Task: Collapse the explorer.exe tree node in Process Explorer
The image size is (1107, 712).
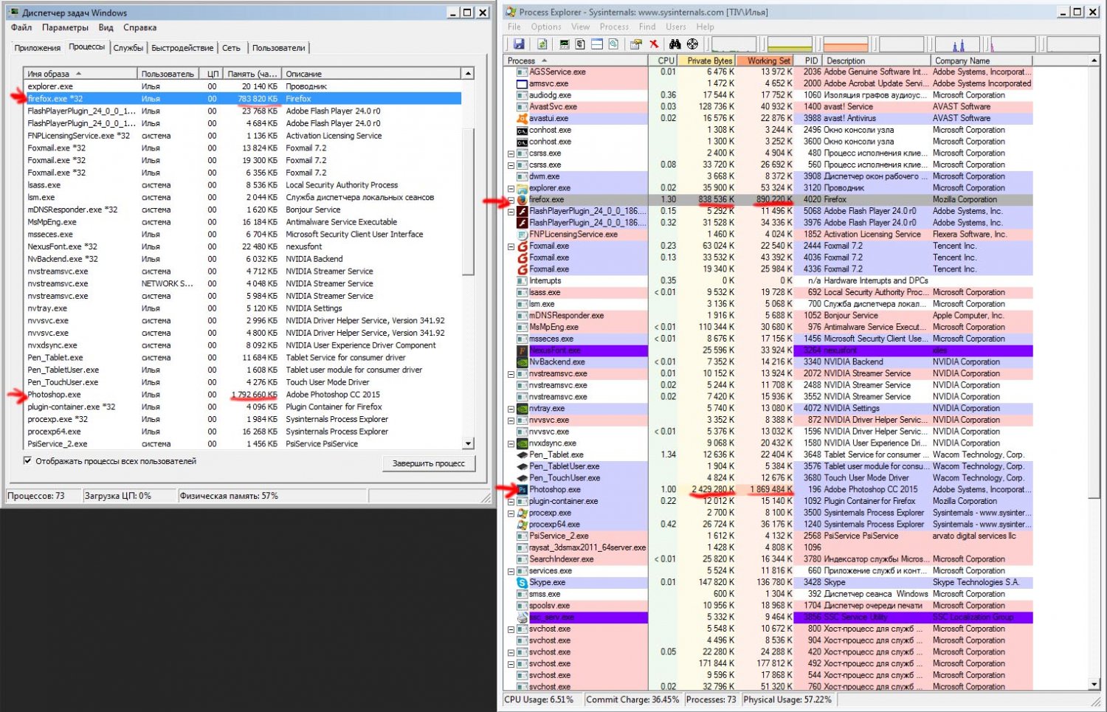Action: (x=511, y=188)
